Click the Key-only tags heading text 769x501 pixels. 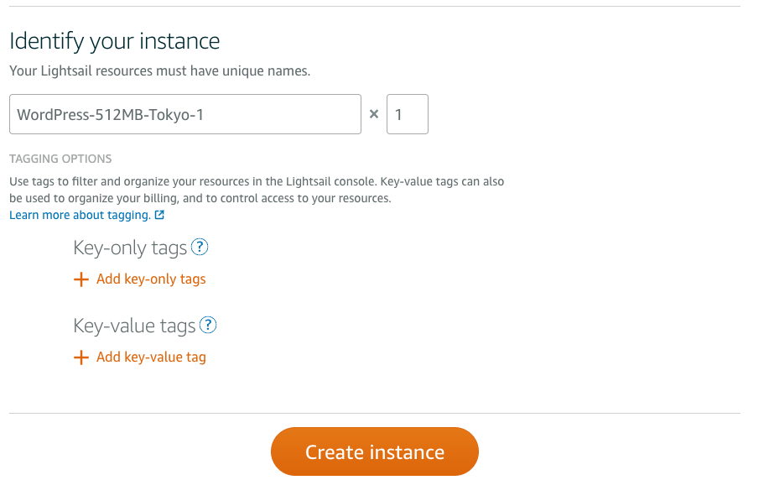[x=130, y=248]
